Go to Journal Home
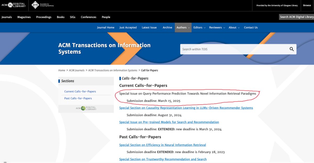The width and height of the screenshot is (314, 163). (x=106, y=27)
